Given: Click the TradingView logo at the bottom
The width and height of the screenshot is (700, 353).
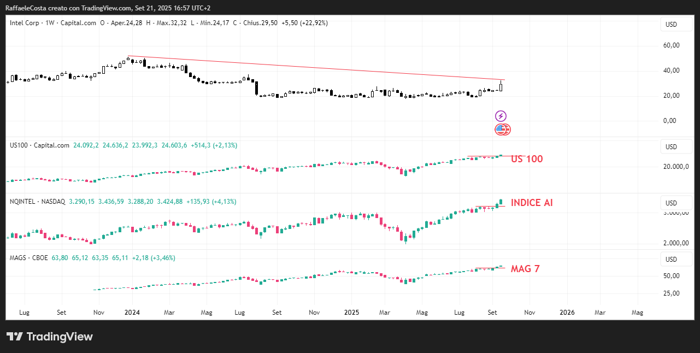Looking at the screenshot, I should [50, 337].
